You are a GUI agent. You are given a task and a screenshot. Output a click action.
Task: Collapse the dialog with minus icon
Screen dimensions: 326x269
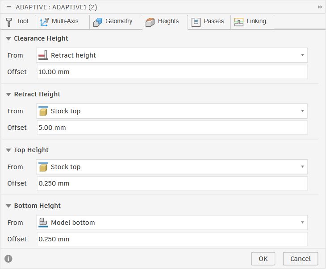click(x=9, y=7)
